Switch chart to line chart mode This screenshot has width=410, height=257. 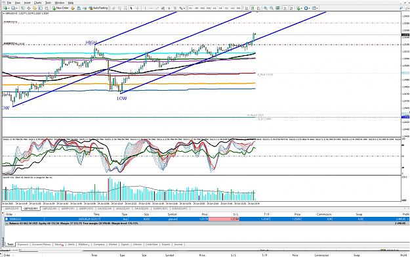coord(258,8)
